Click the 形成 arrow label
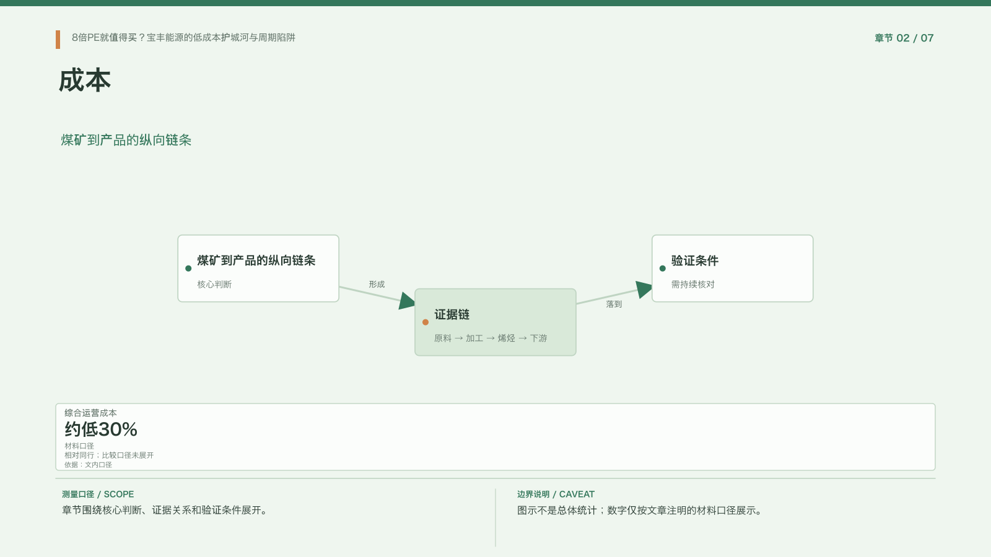This screenshot has width=991, height=557. (x=377, y=285)
